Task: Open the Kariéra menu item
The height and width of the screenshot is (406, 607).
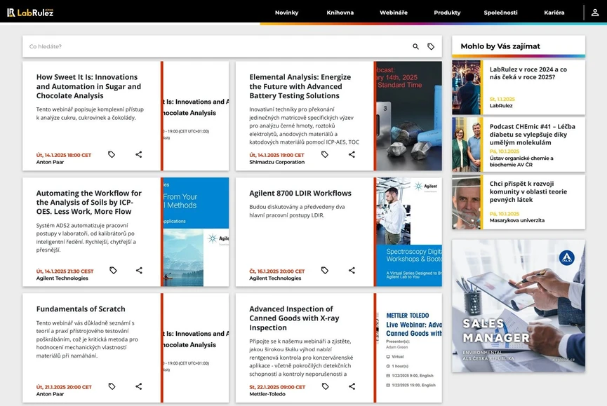Action: tap(554, 13)
